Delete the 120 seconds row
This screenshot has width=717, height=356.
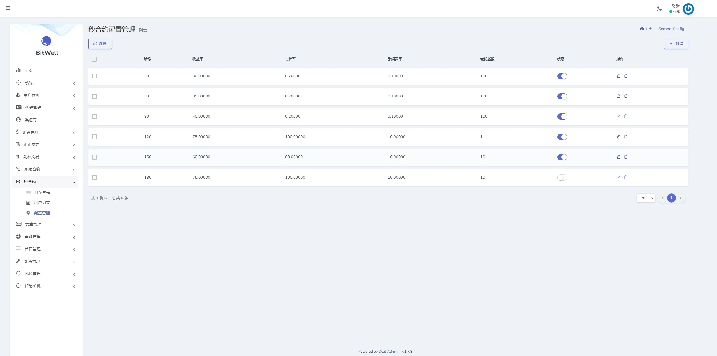626,137
